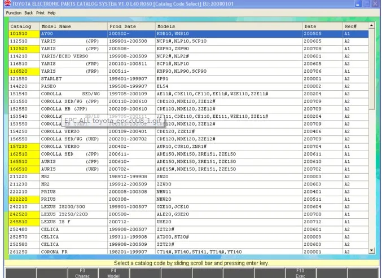Image resolution: width=382 pixels, height=278 pixels.
Task: Click the F4 Model function key button
Action: [113, 273]
